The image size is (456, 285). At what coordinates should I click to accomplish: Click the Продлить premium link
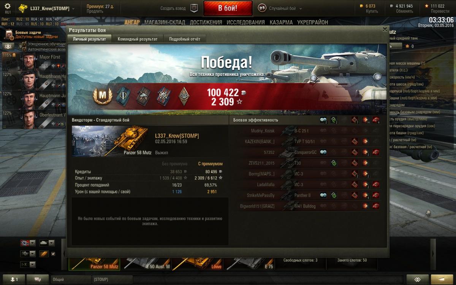(x=95, y=11)
